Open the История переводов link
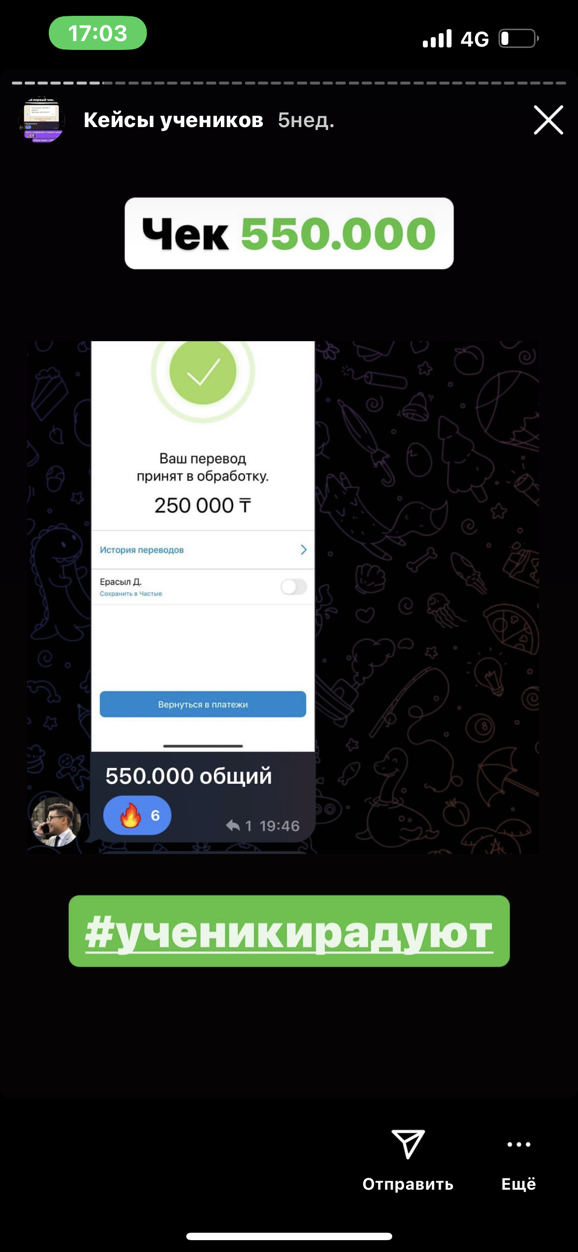This screenshot has width=578, height=1252. pos(142,550)
